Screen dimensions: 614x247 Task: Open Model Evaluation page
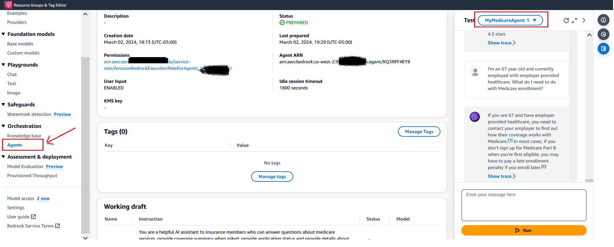coord(25,166)
